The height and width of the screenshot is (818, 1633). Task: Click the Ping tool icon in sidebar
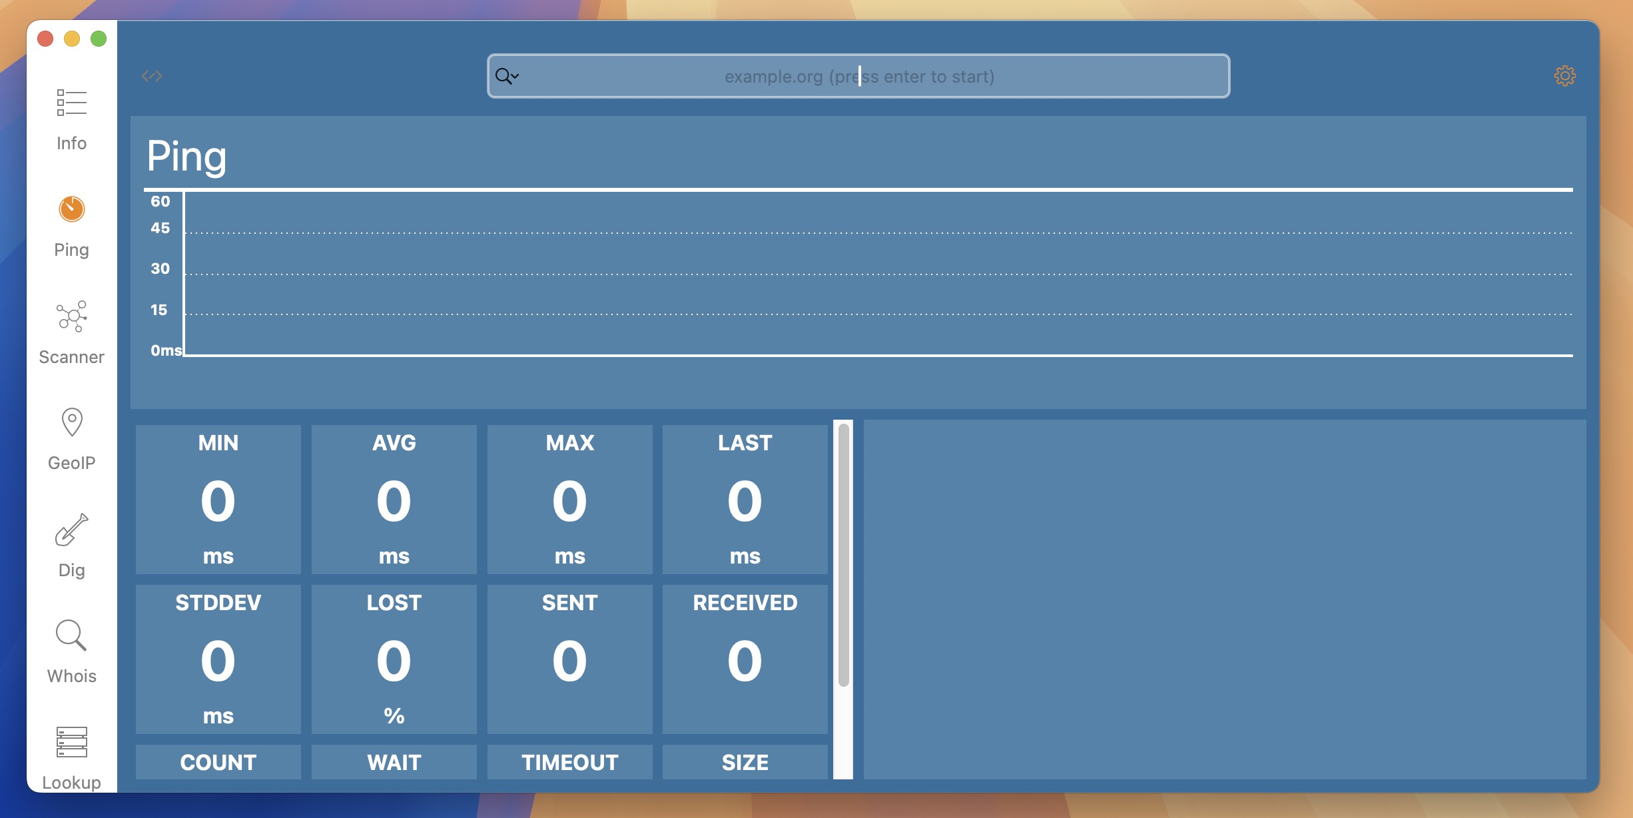[71, 208]
